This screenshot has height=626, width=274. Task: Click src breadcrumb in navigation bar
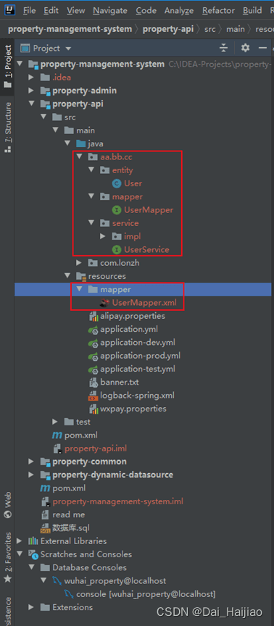(210, 29)
